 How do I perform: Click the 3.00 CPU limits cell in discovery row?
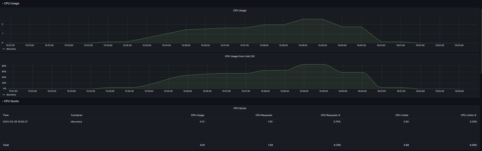point(406,122)
